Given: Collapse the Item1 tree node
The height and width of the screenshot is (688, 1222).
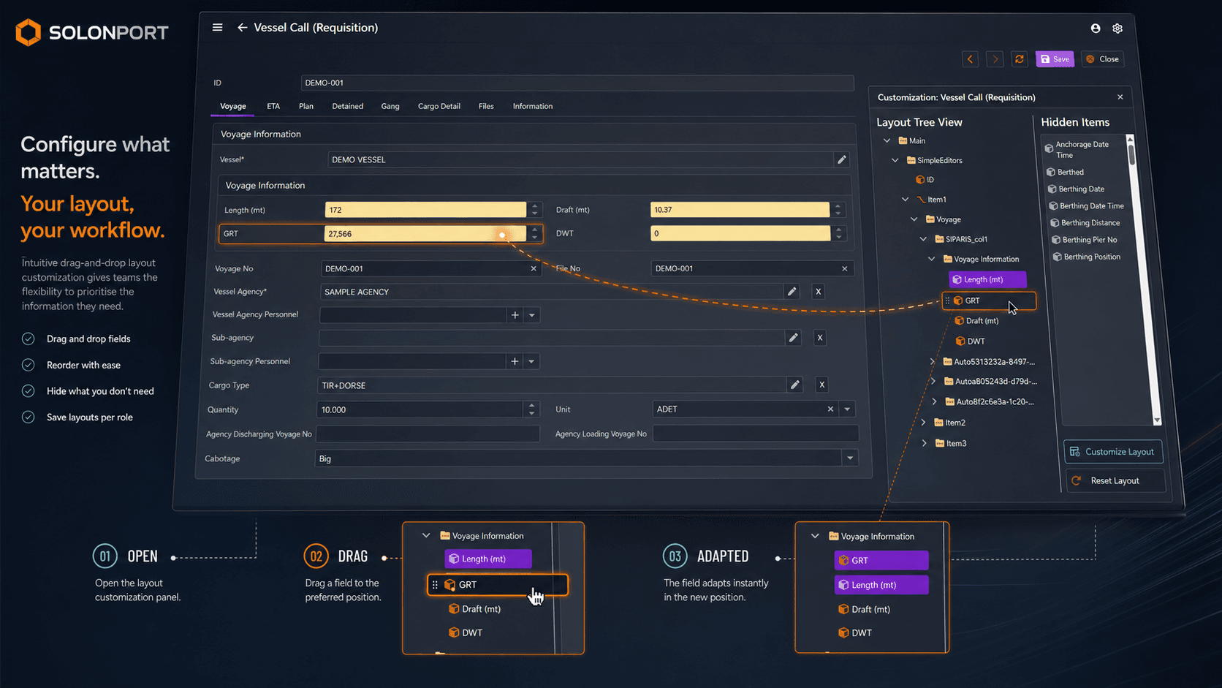Looking at the screenshot, I should coord(905,199).
